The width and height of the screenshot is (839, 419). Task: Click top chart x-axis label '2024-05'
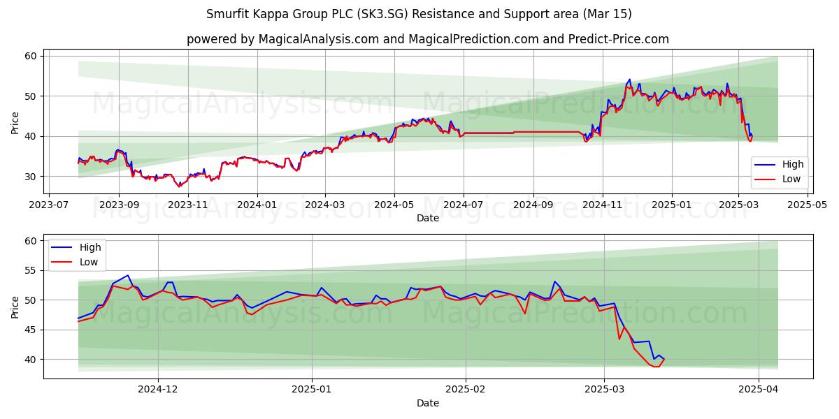394,205
